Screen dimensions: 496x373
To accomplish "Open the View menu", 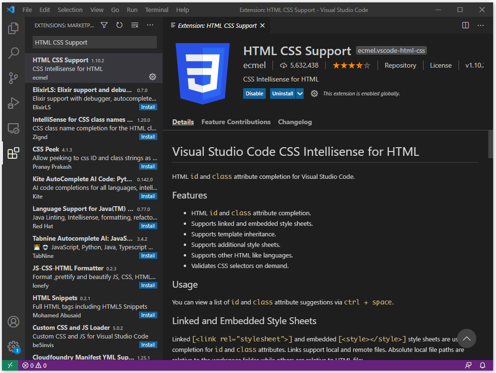I will (97, 10).
